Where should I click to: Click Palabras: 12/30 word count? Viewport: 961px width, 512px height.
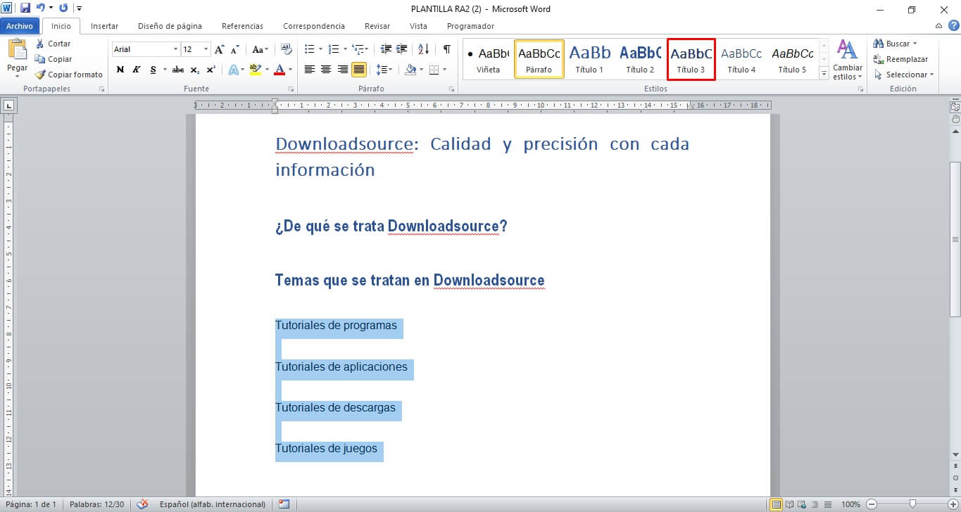coord(97,504)
